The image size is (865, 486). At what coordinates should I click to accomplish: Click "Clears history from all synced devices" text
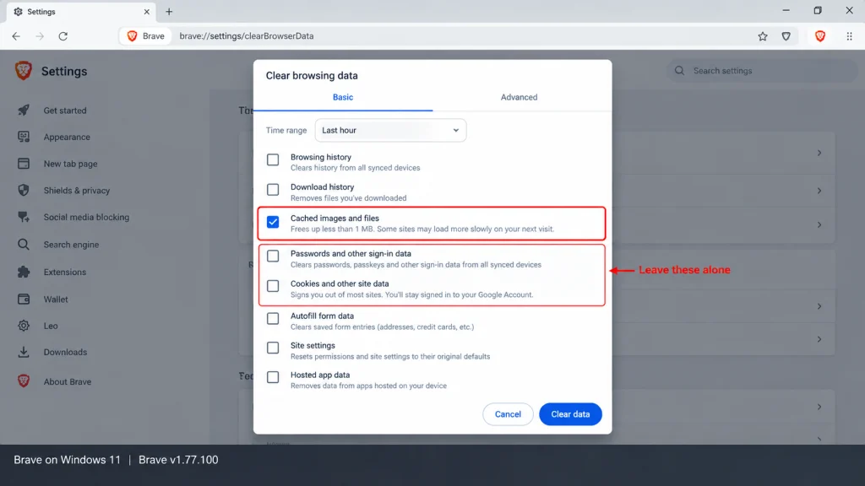point(356,168)
